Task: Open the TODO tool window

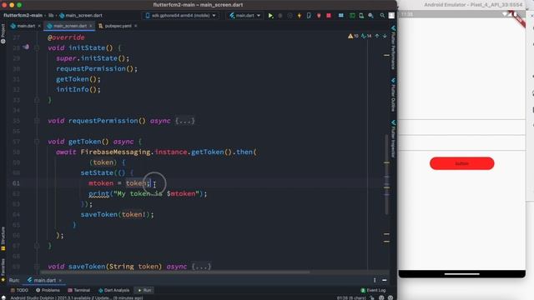Action: [19, 290]
